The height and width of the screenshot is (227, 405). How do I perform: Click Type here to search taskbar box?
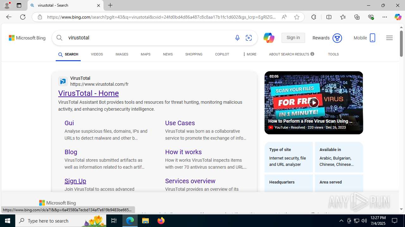tap(61, 221)
